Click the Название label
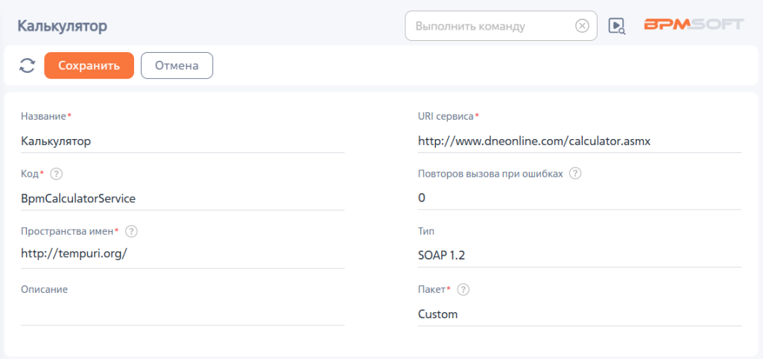Viewport: 763px width, 359px height. (x=43, y=116)
